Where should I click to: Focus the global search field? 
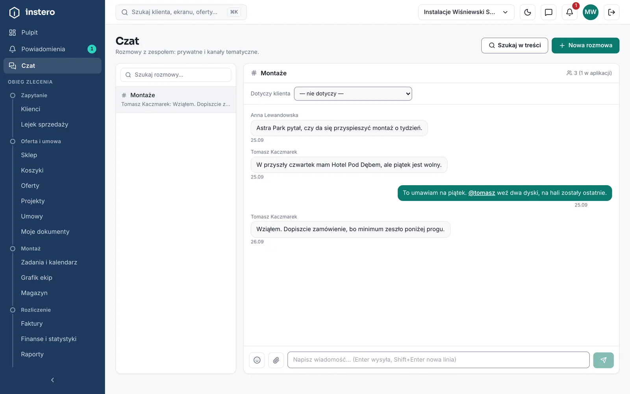click(181, 12)
